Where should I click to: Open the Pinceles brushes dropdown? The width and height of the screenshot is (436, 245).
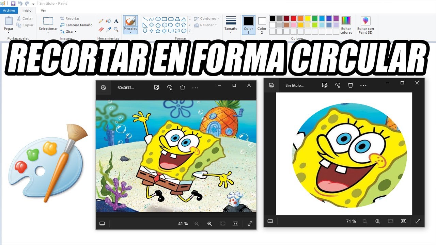[x=130, y=33]
